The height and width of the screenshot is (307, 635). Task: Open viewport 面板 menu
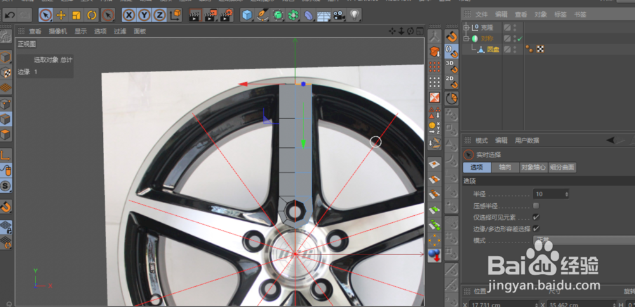pyautogui.click(x=140, y=31)
